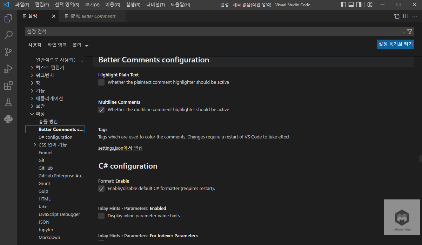Uncheck Multiline Comments checkbox
The width and height of the screenshot is (422, 245).
[x=101, y=110]
